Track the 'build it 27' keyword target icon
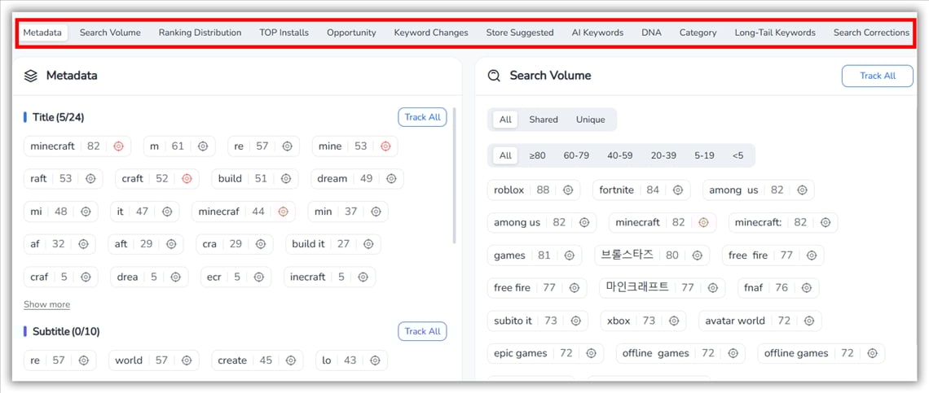 368,244
